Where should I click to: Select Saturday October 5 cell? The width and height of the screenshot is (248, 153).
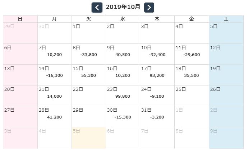pyautogui.click(x=226, y=33)
